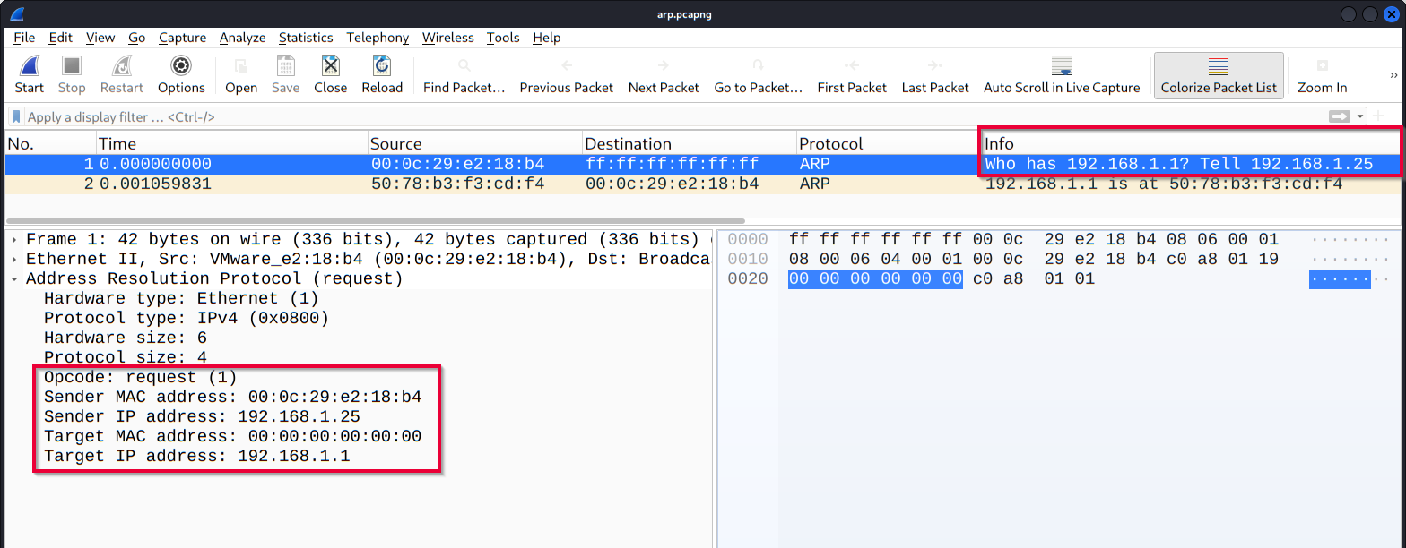The image size is (1406, 548).
Task: Open capture Options gear icon
Action: [x=181, y=66]
